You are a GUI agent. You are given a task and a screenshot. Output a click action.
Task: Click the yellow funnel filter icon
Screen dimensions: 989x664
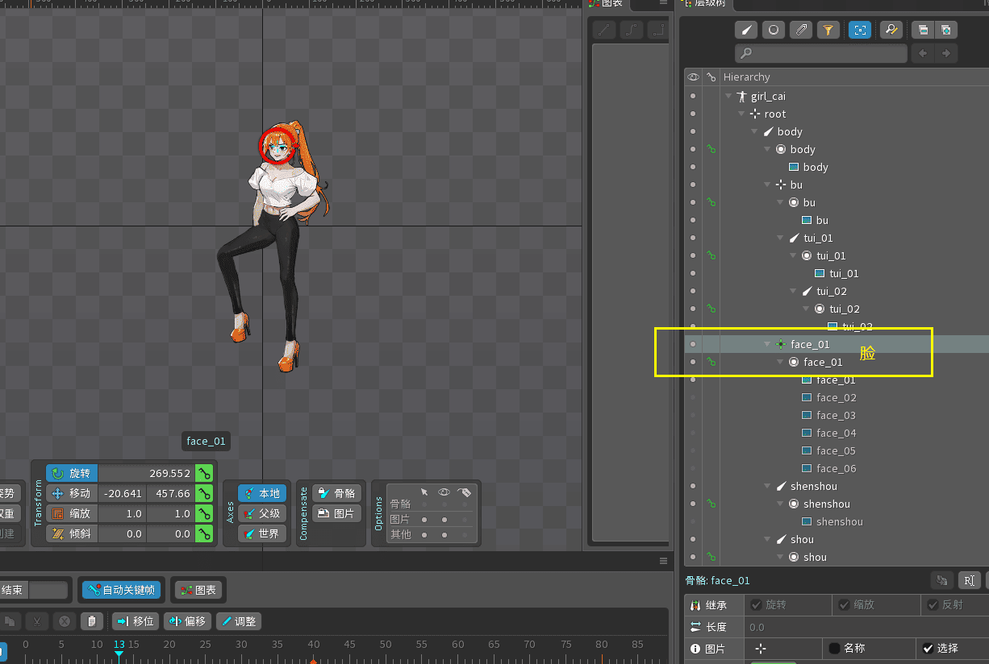click(827, 30)
